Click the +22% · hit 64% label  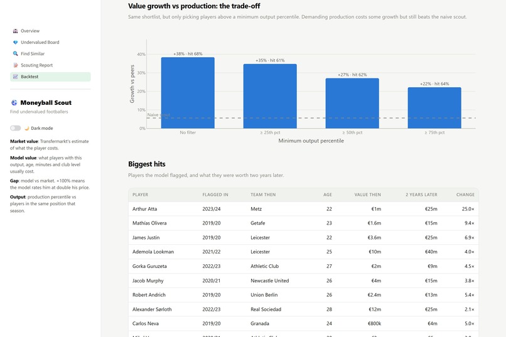[434, 84]
